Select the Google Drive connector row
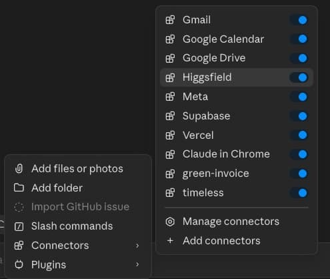Image resolution: width=330 pixels, height=279 pixels. [x=237, y=58]
